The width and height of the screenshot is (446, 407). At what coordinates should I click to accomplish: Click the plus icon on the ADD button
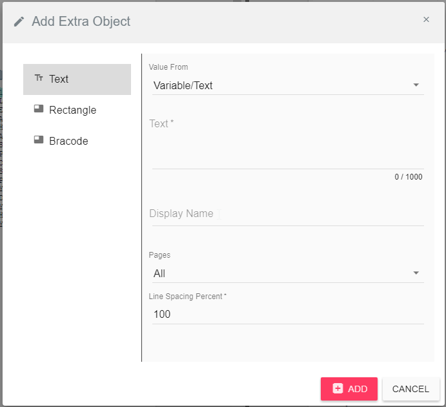coord(338,388)
